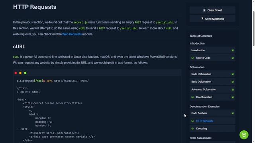Screen dimensions: 255x143
Task: Open the Decoding section
Action: pos(212,129)
